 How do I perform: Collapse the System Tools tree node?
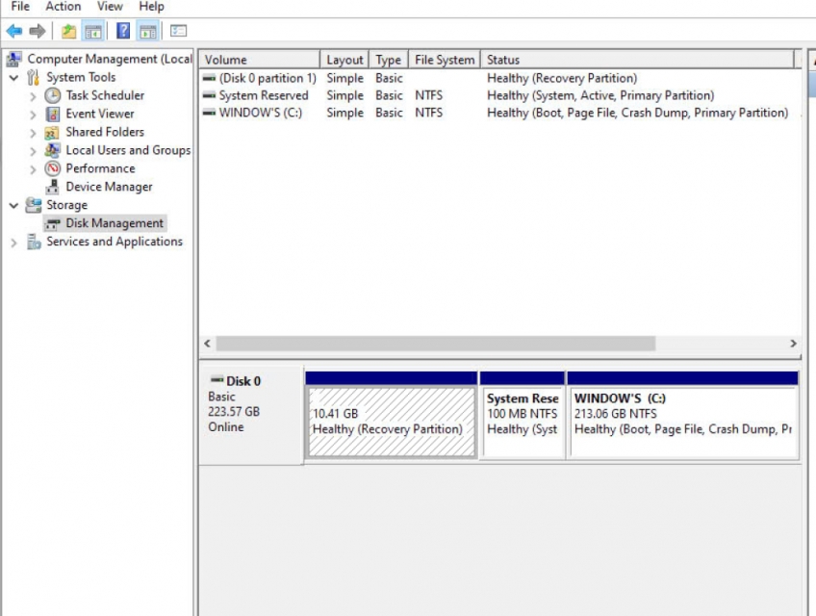coord(13,78)
